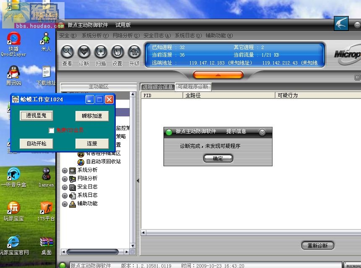The height and width of the screenshot is (268, 361).
Task: Select the 扫描 scan toolbar icon
Action: coord(101,52)
